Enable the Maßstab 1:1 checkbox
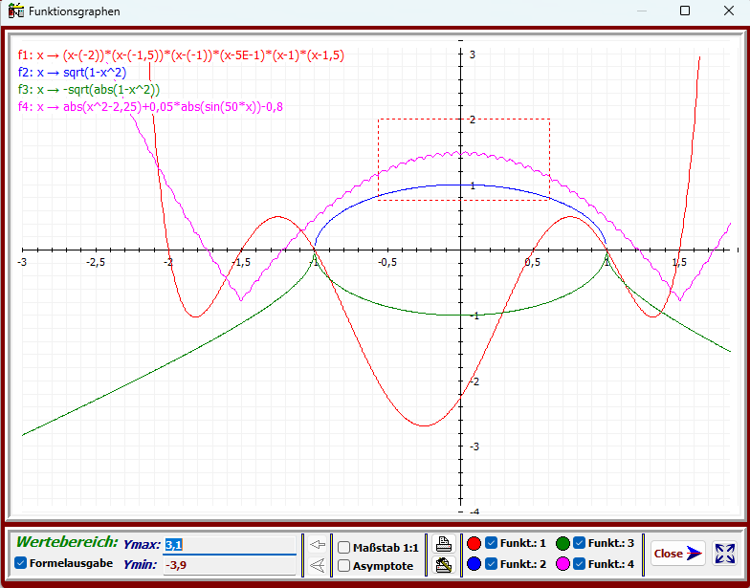Image resolution: width=750 pixels, height=588 pixels. coord(344,548)
